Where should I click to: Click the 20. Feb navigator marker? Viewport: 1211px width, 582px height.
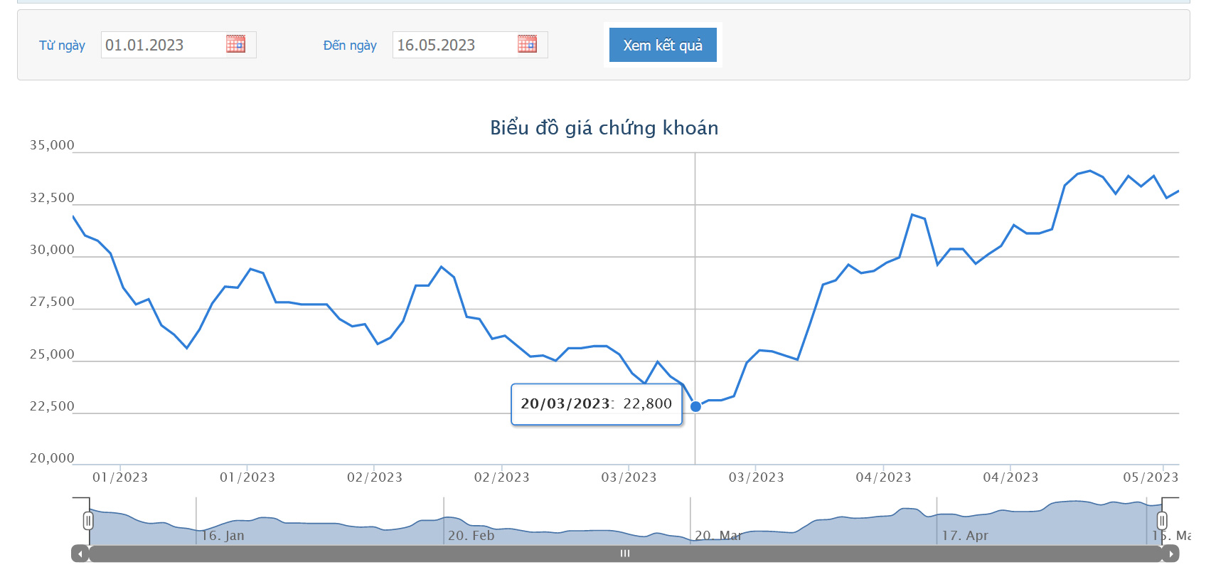[471, 535]
